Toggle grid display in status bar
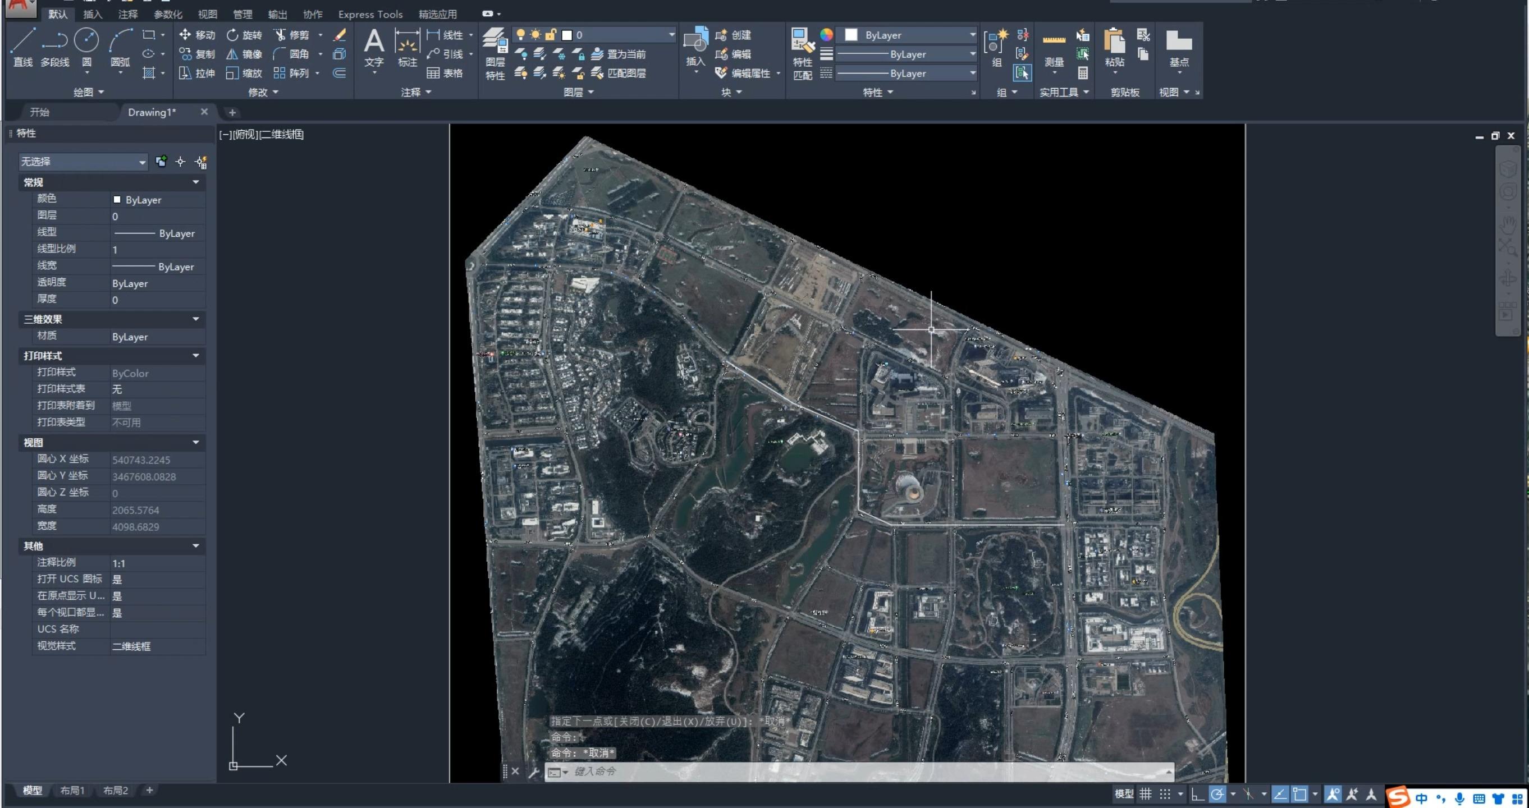 coord(1145,794)
